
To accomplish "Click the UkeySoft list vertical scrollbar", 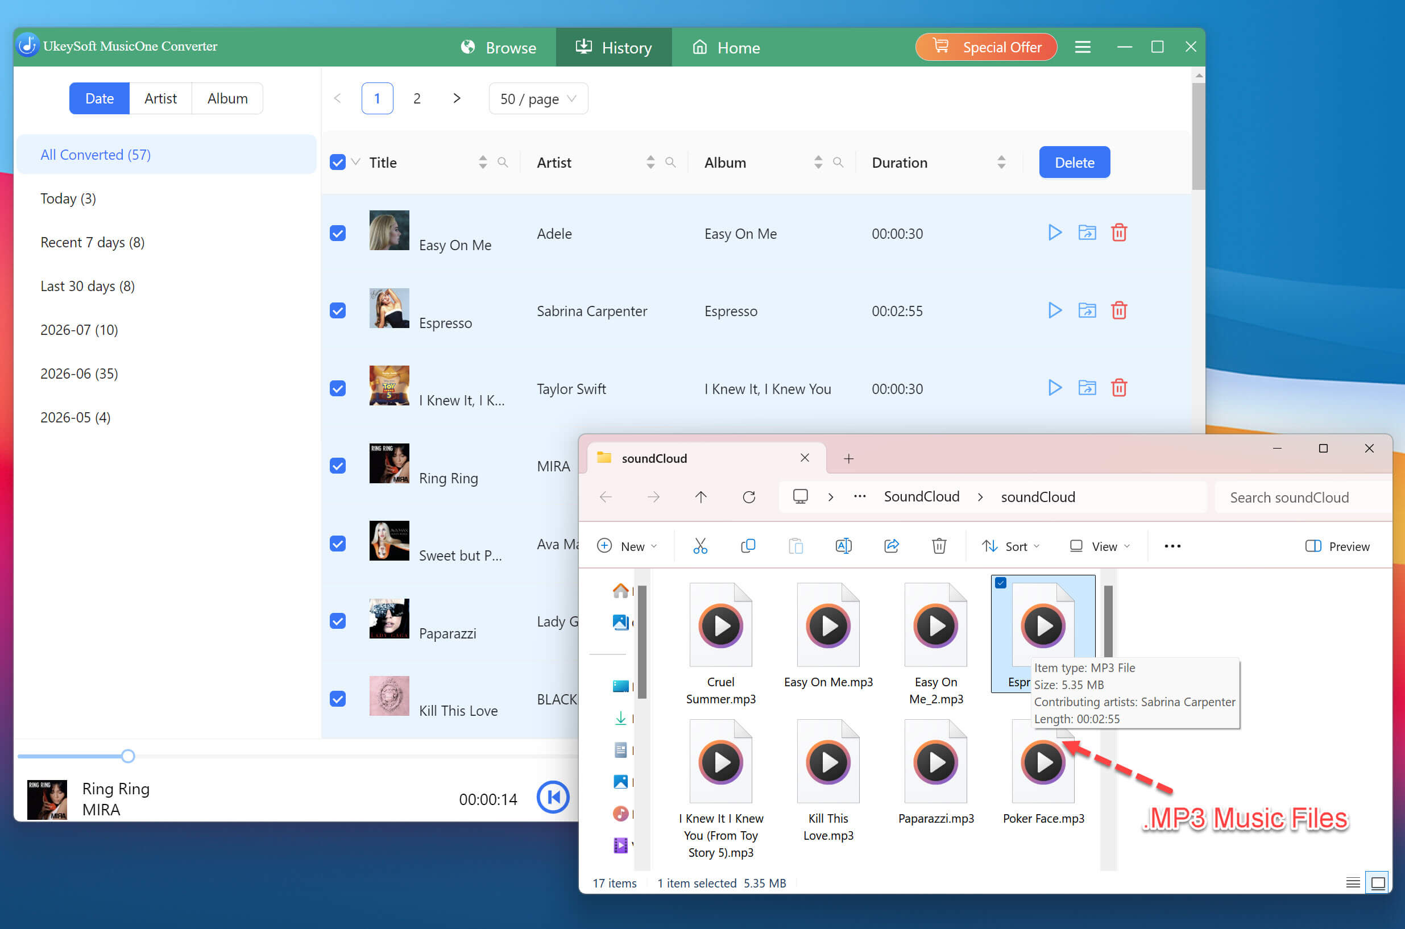I will 1199,136.
